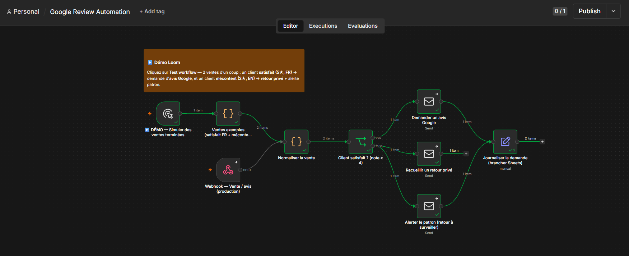
Task: Click the '1 item' label after DÉMO trigger
Action: tap(198, 110)
